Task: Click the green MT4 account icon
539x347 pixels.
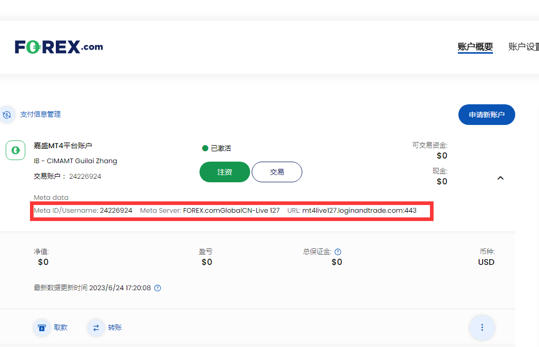Action: tap(16, 150)
